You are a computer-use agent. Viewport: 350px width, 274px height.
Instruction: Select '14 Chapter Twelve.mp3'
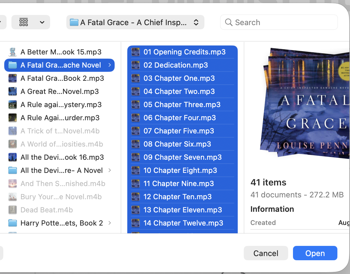[x=183, y=223]
